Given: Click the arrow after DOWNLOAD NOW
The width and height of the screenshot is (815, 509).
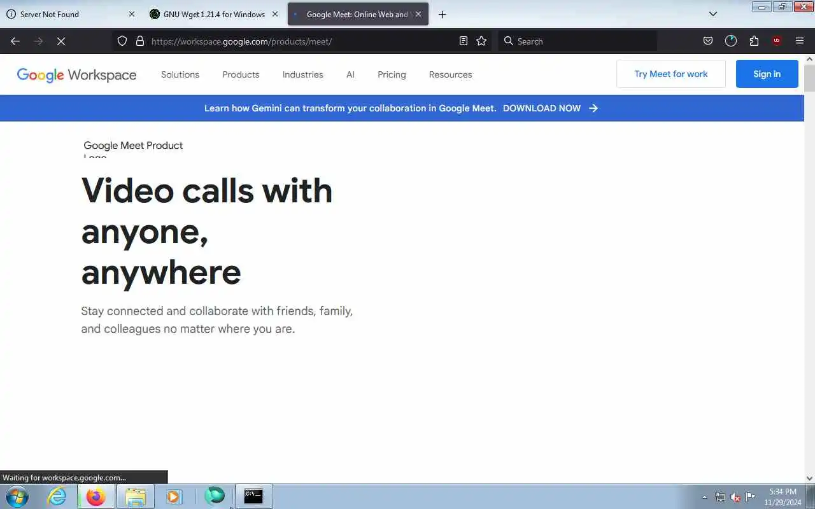Looking at the screenshot, I should (x=593, y=108).
